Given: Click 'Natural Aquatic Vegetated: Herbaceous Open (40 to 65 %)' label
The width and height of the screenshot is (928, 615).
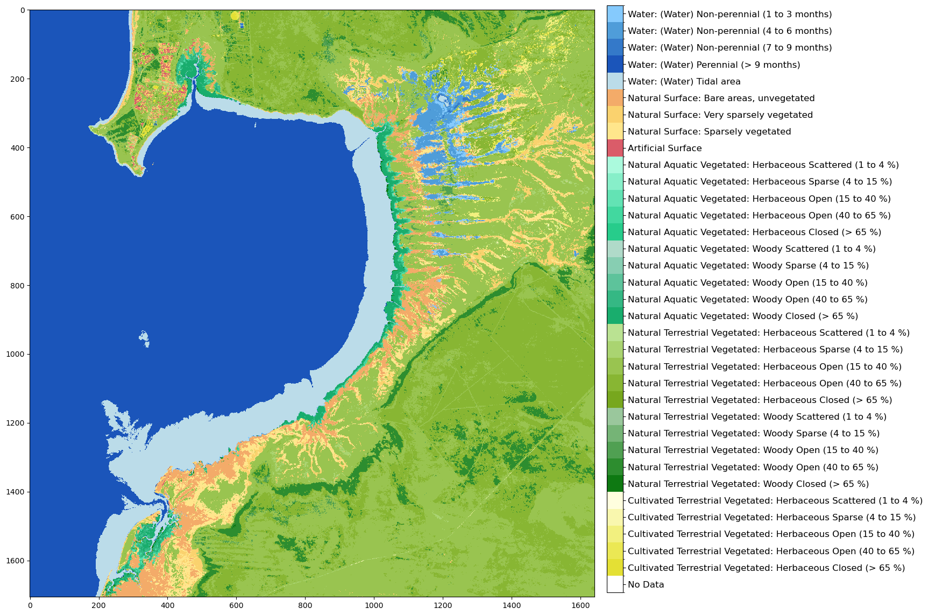Looking at the screenshot, I should coord(759,215).
